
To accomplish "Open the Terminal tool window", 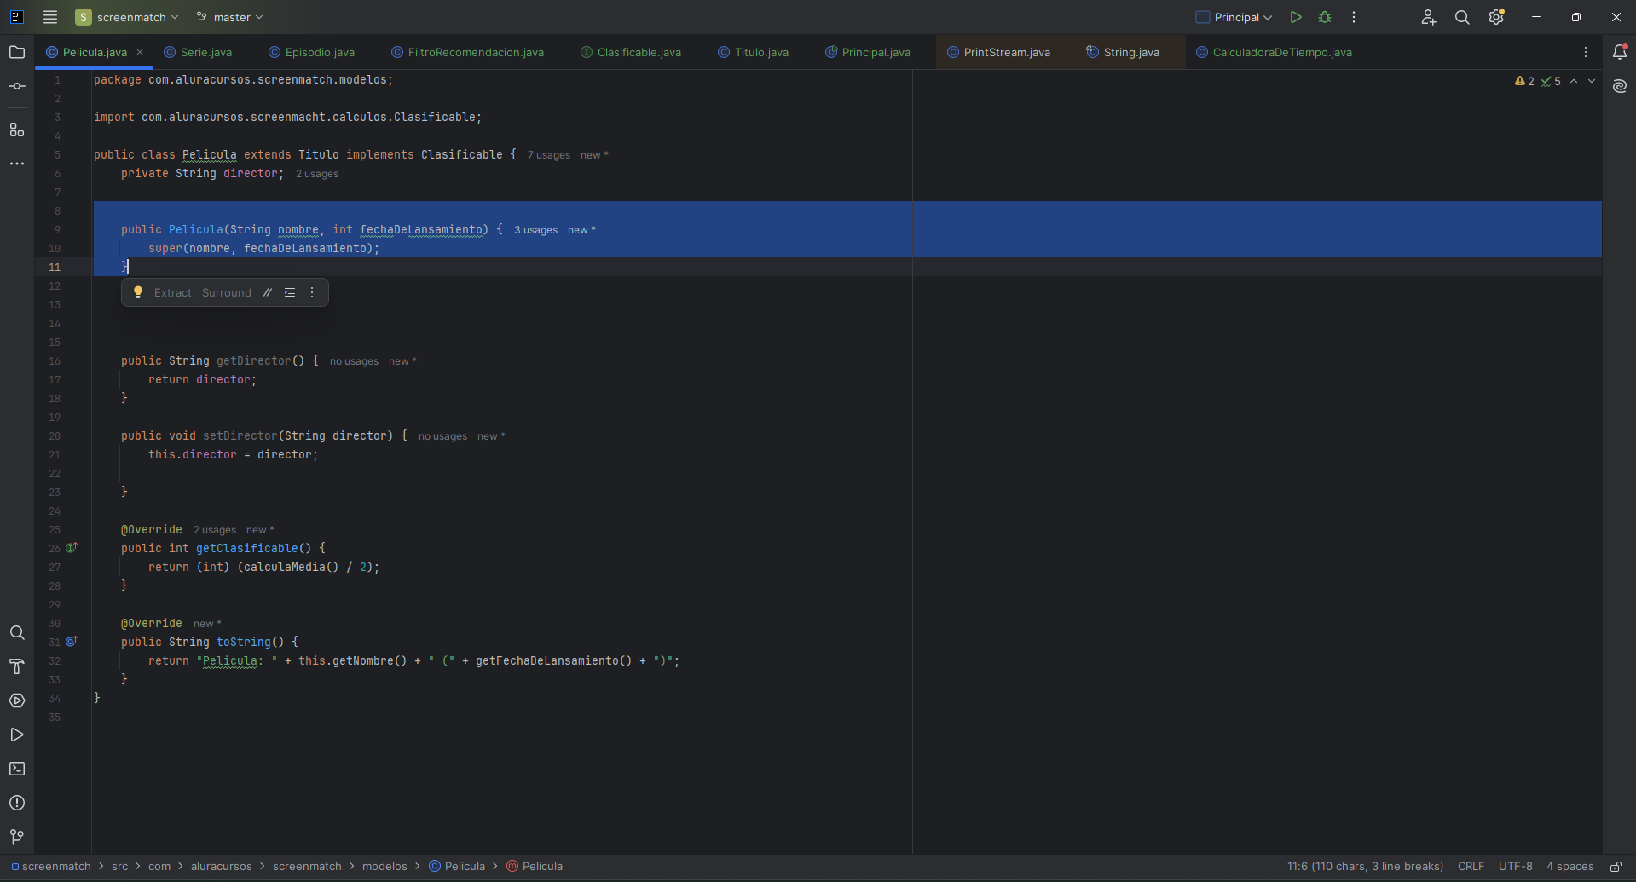I will 17,769.
